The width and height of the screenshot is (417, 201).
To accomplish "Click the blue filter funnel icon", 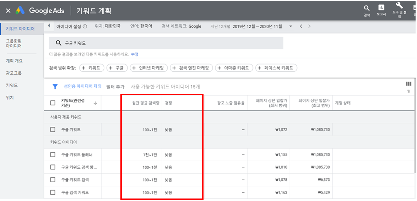I will (55, 86).
